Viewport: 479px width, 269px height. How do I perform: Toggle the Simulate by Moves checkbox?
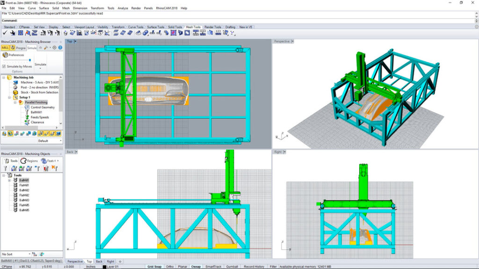click(x=4, y=66)
